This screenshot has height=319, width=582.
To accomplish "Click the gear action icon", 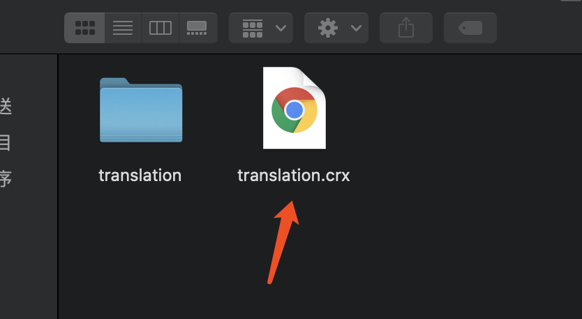I will click(x=327, y=28).
